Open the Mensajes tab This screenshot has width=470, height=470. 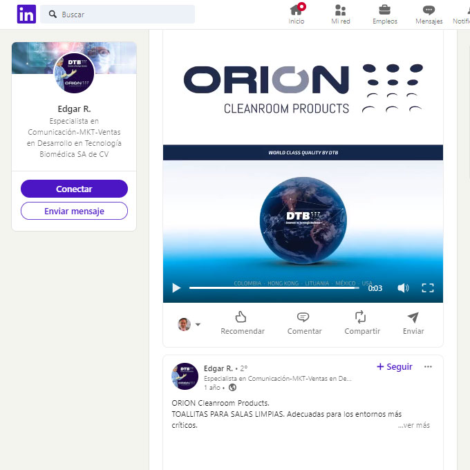[429, 15]
